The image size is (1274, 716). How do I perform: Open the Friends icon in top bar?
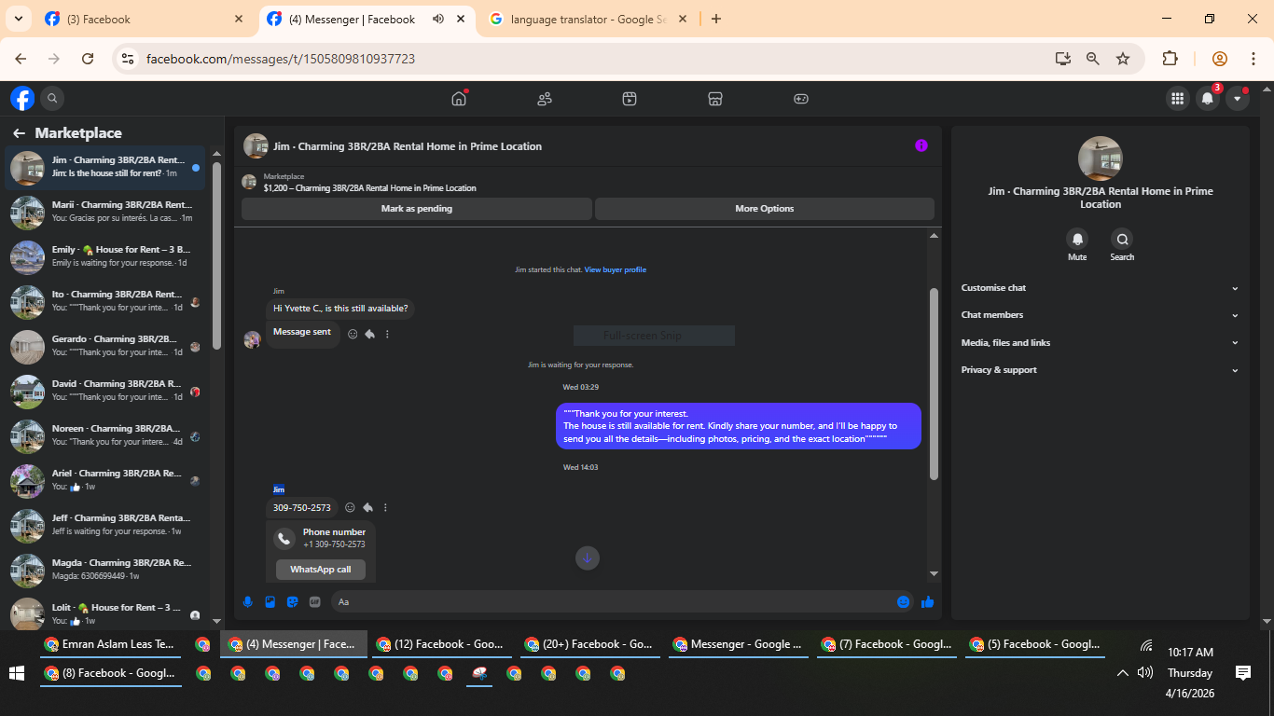[x=545, y=98]
